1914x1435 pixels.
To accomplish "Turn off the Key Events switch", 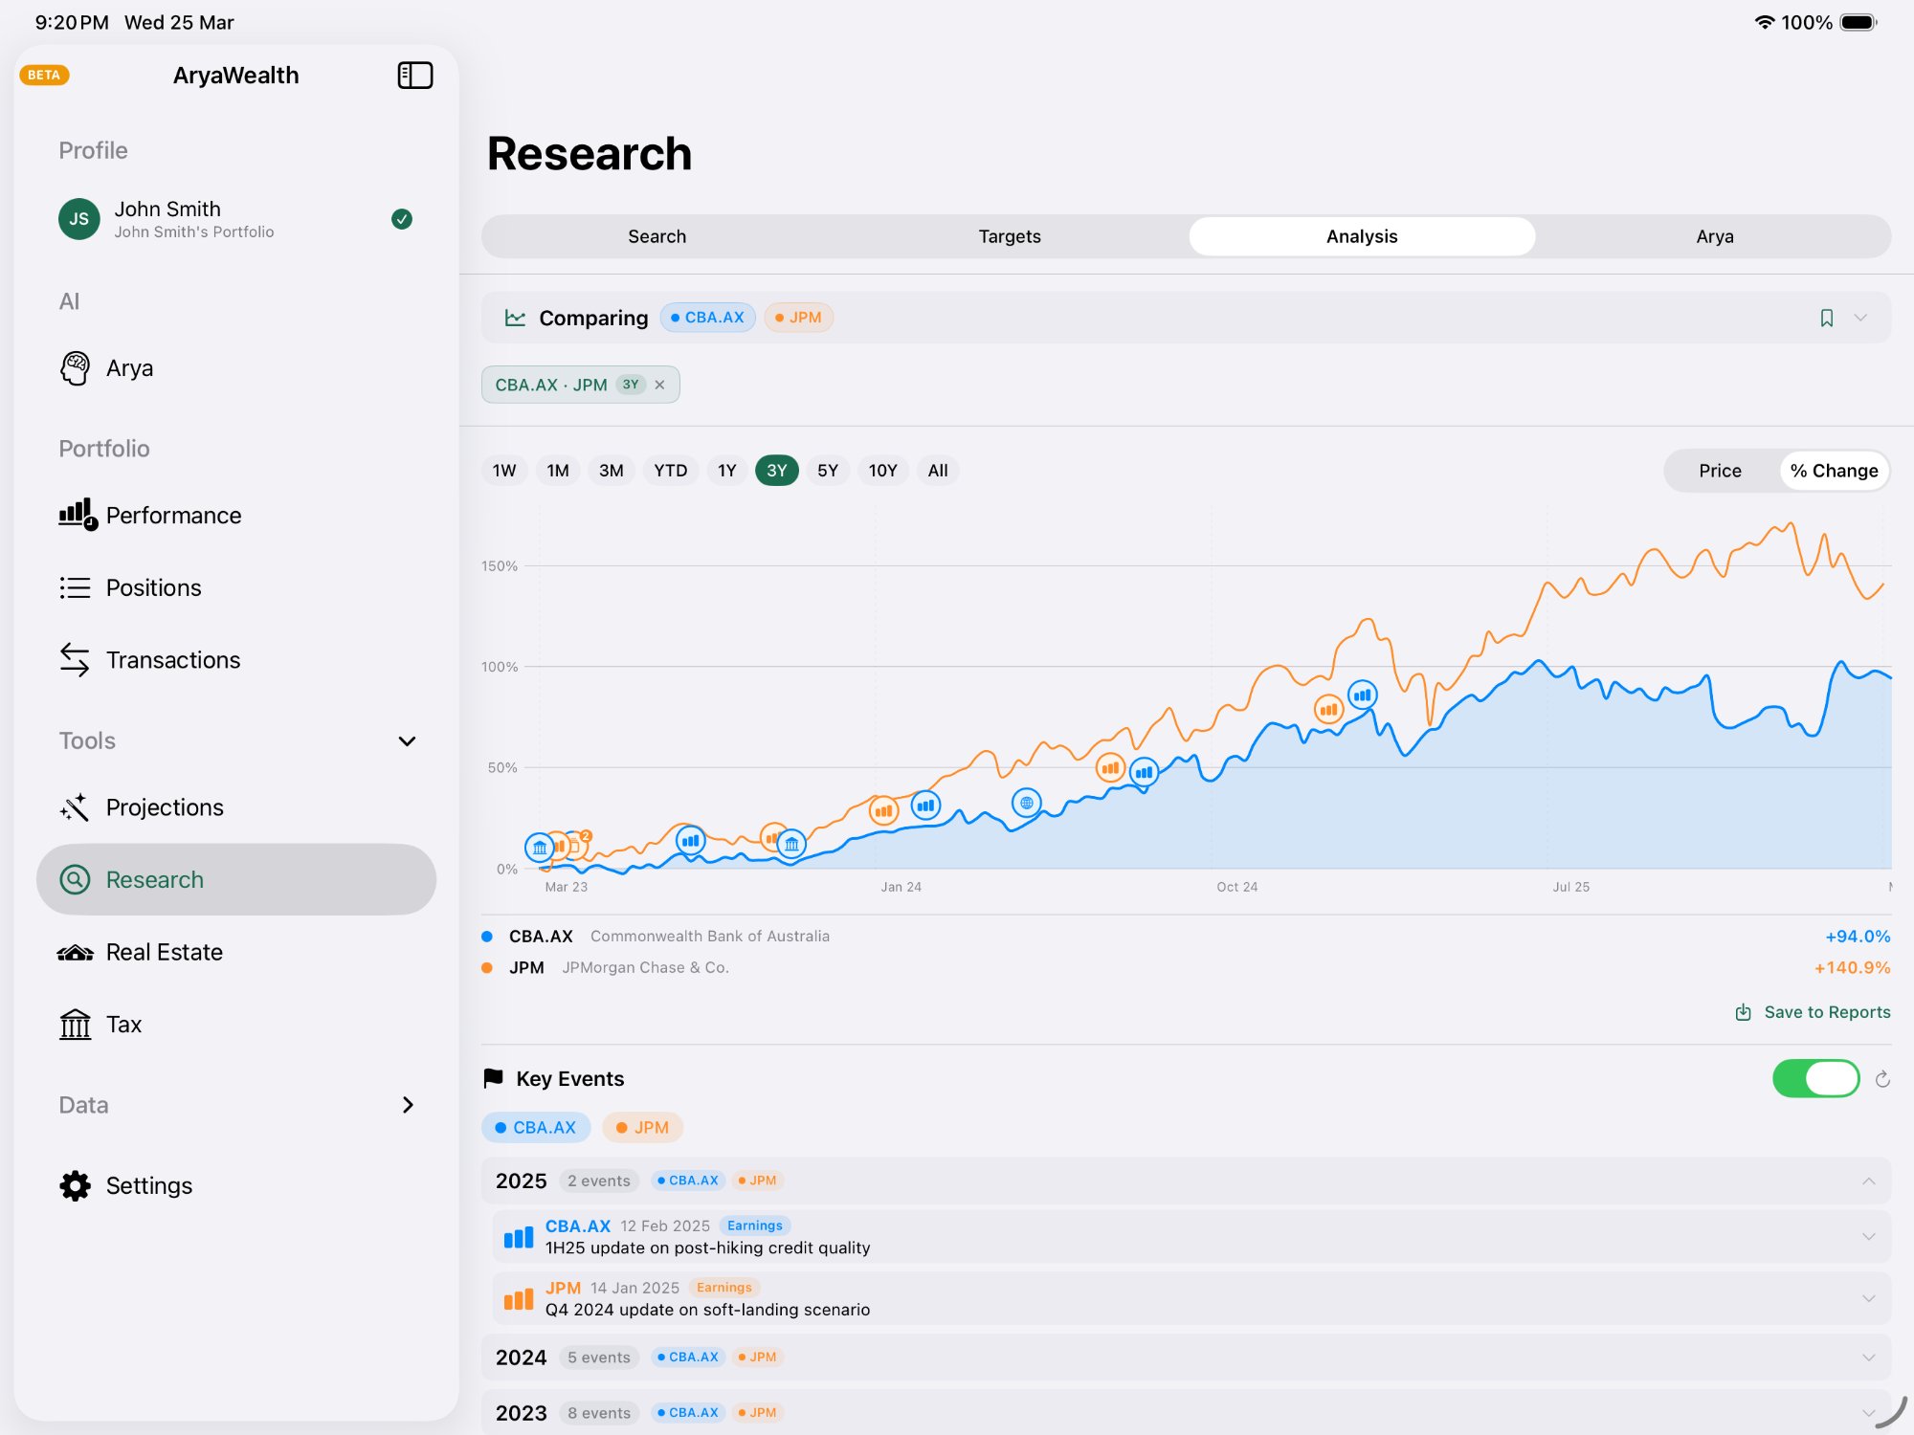I will (x=1815, y=1079).
